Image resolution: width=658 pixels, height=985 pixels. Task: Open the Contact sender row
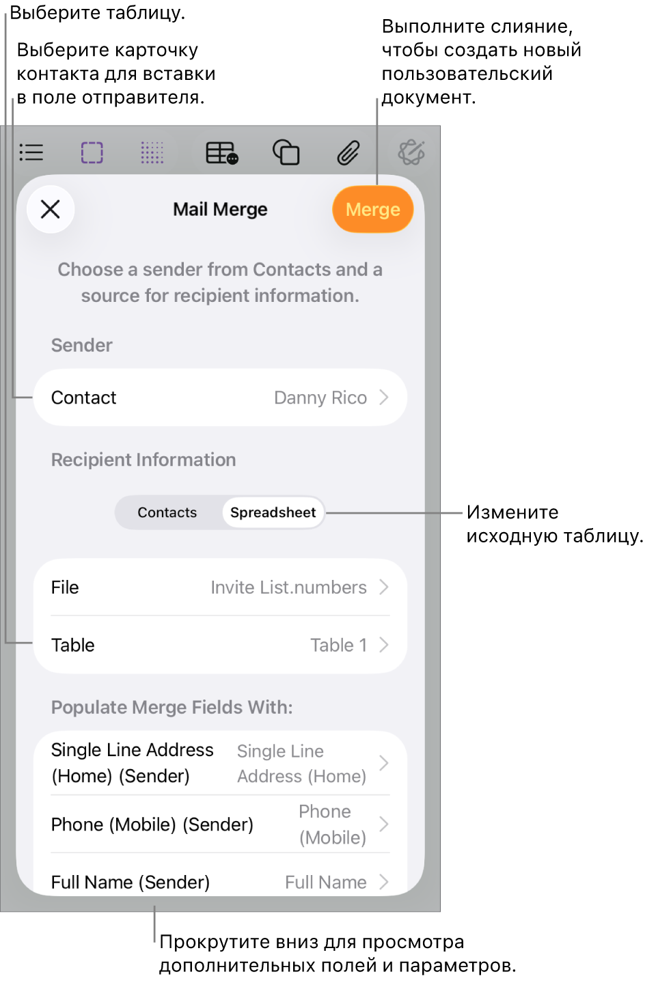pyautogui.click(x=220, y=398)
